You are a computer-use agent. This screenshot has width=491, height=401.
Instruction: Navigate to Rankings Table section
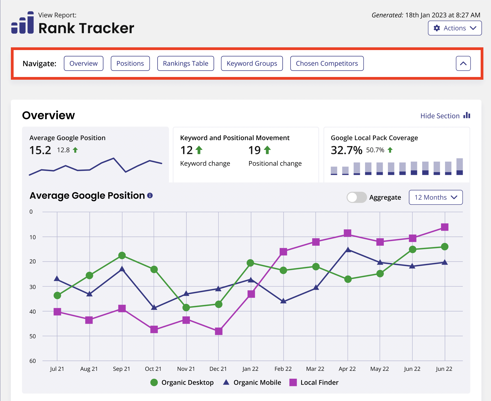point(186,63)
